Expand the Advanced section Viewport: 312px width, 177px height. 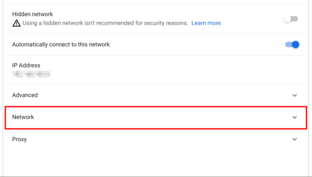tap(156, 95)
